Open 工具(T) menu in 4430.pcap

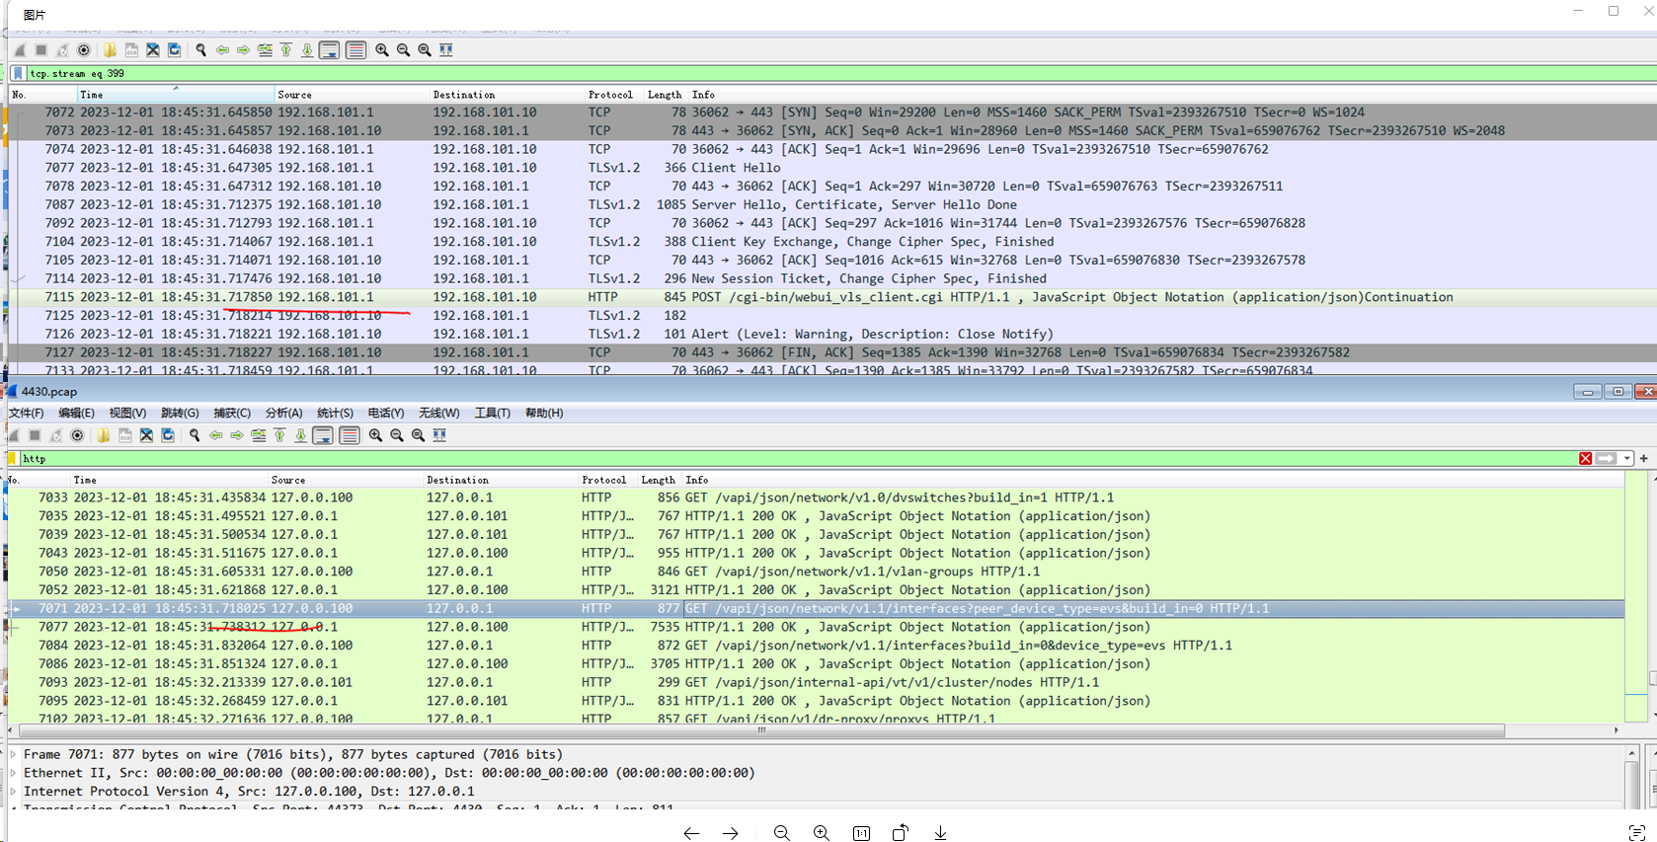pyautogui.click(x=492, y=413)
